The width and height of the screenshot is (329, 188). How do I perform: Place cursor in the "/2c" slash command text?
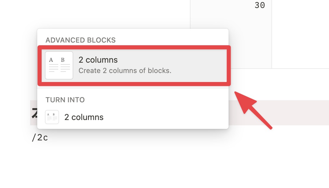coord(40,137)
